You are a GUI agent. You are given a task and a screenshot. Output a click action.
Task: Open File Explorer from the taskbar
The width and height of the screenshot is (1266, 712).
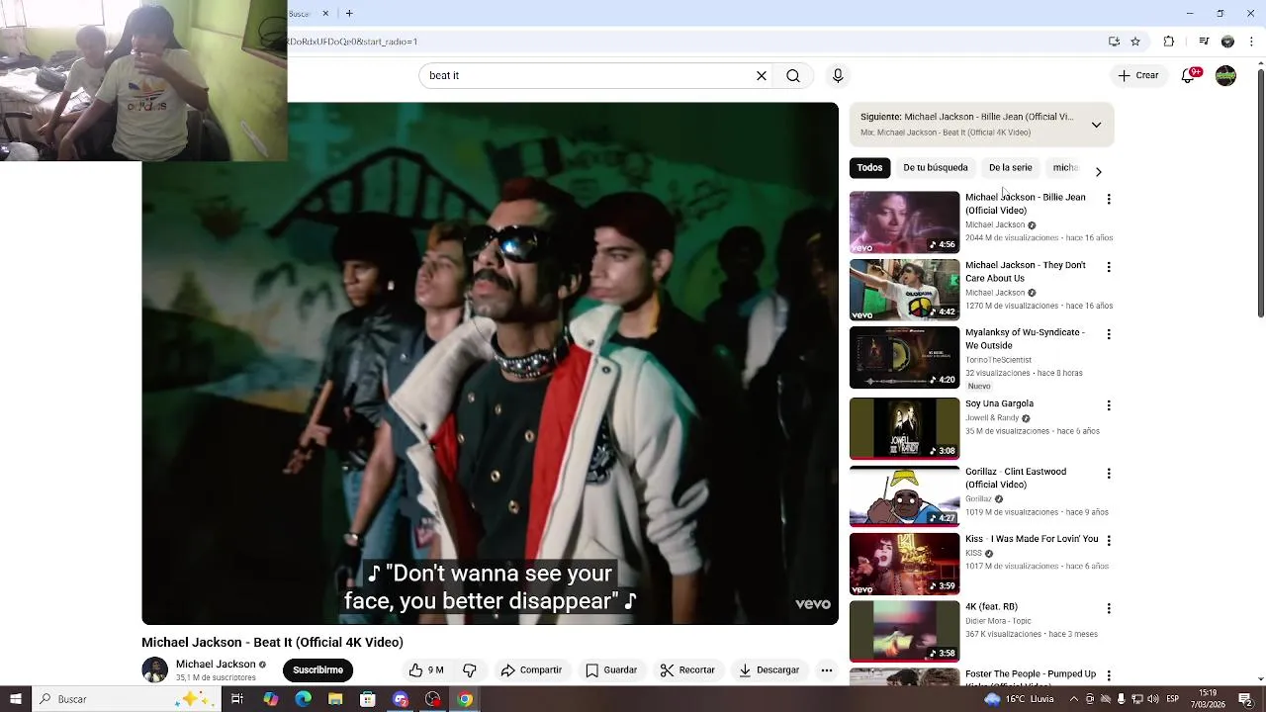point(335,699)
